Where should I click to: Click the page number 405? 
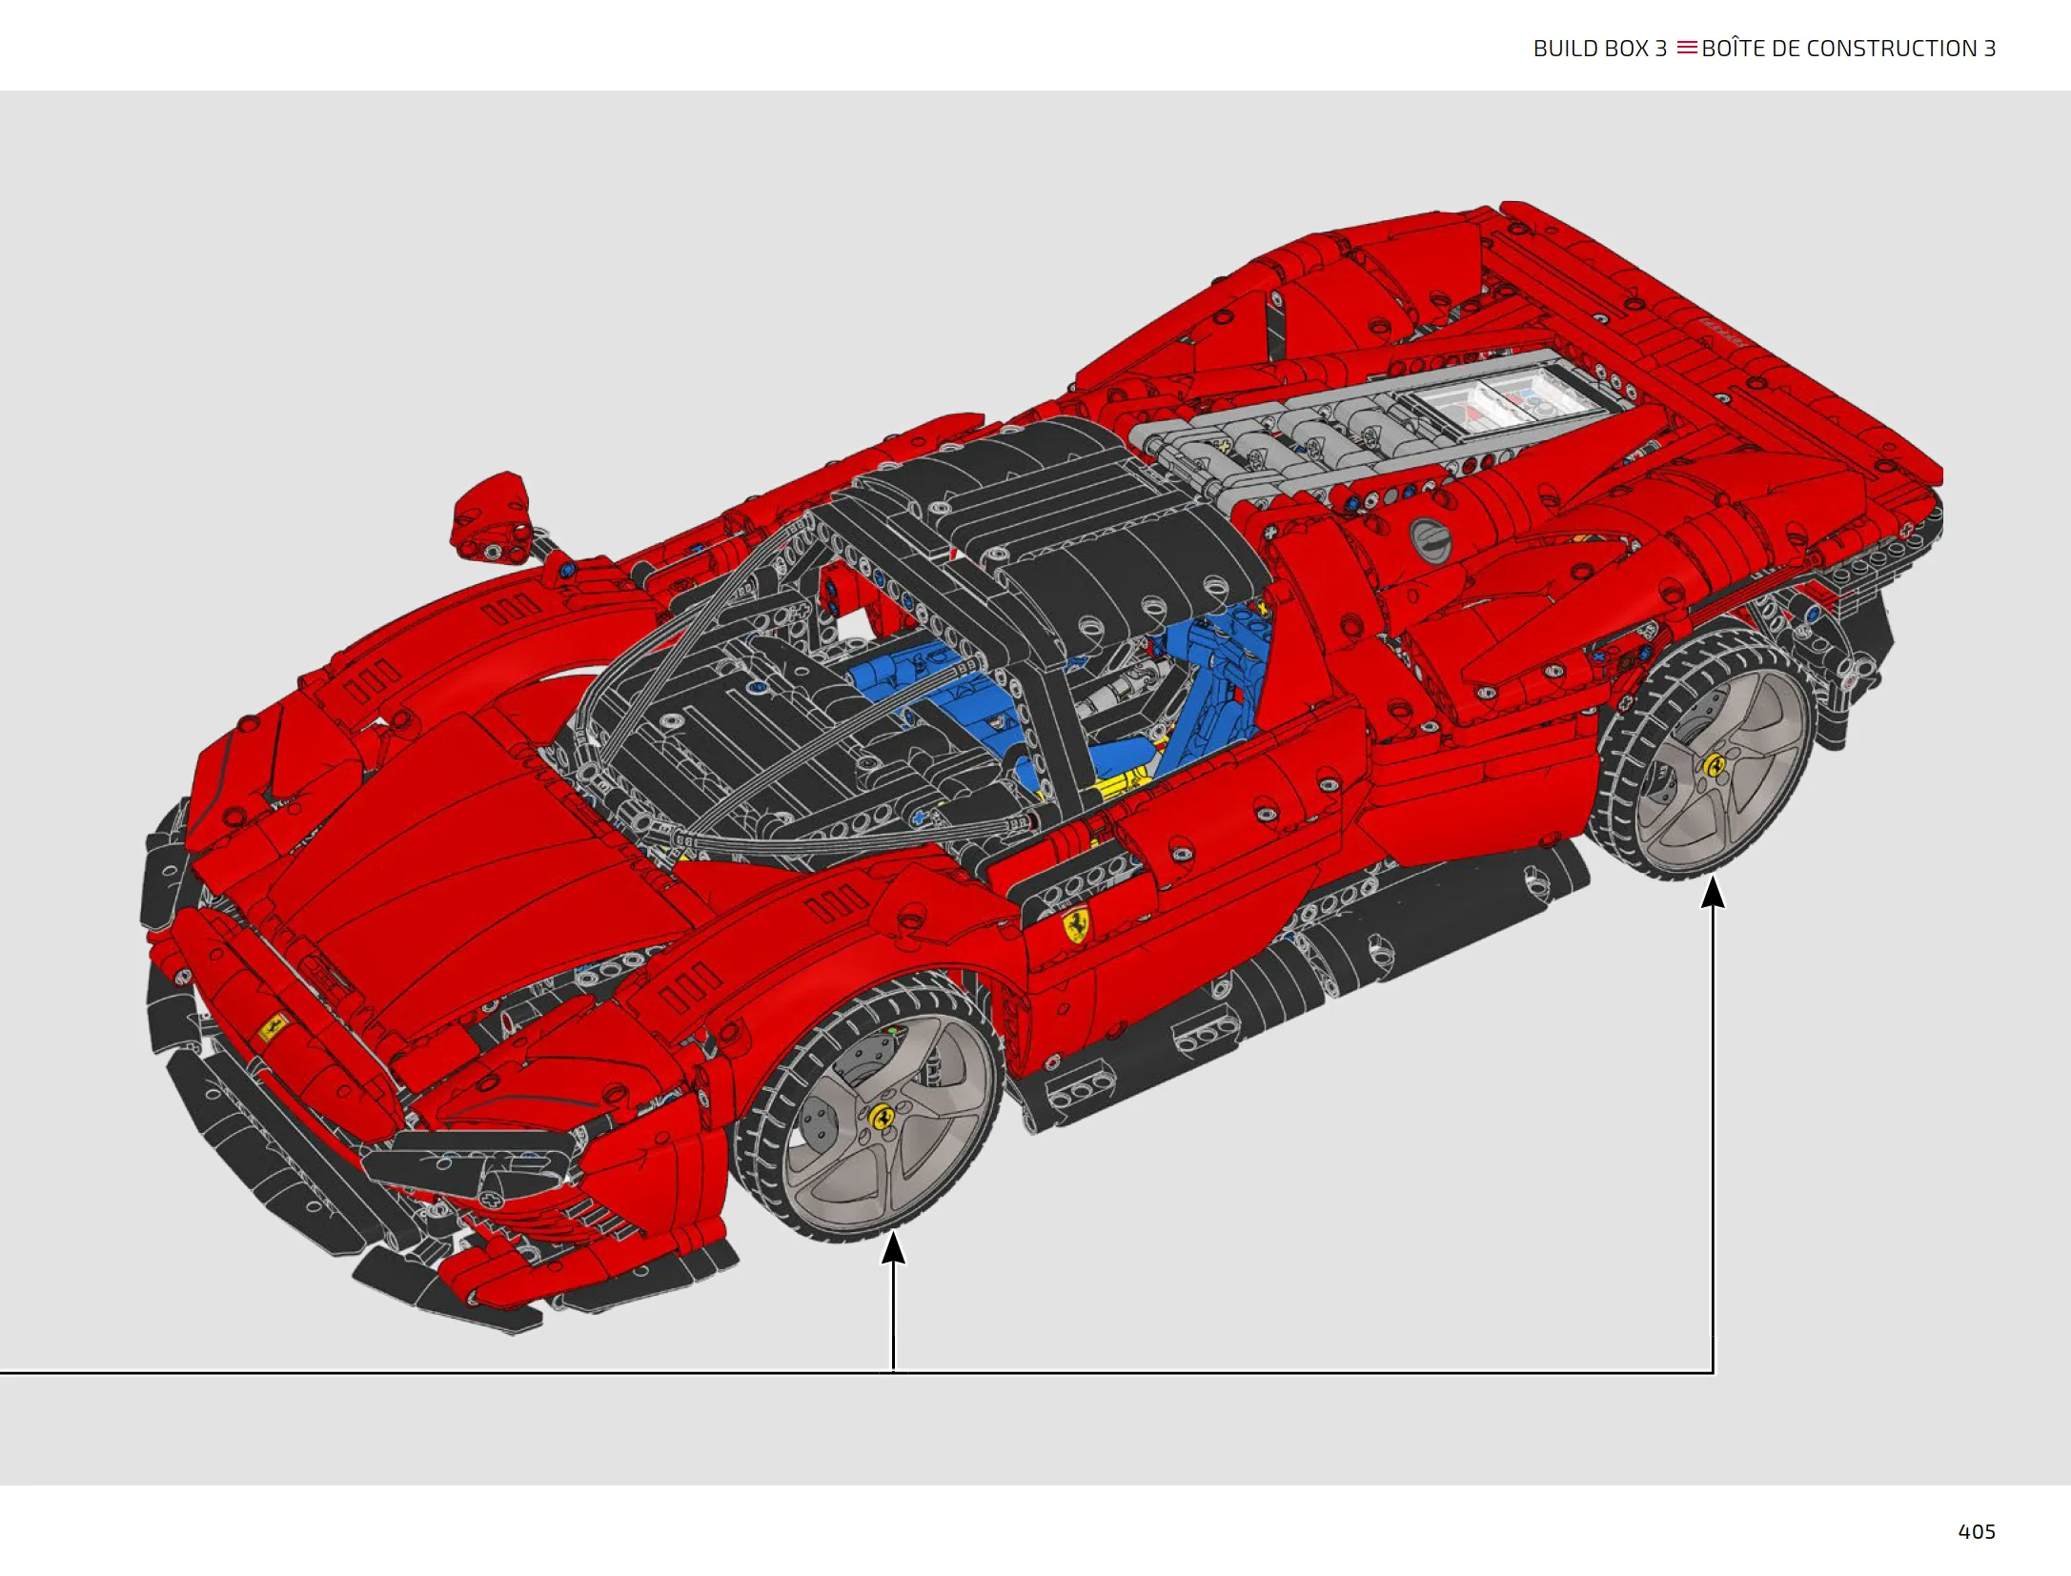coord(1977,1531)
